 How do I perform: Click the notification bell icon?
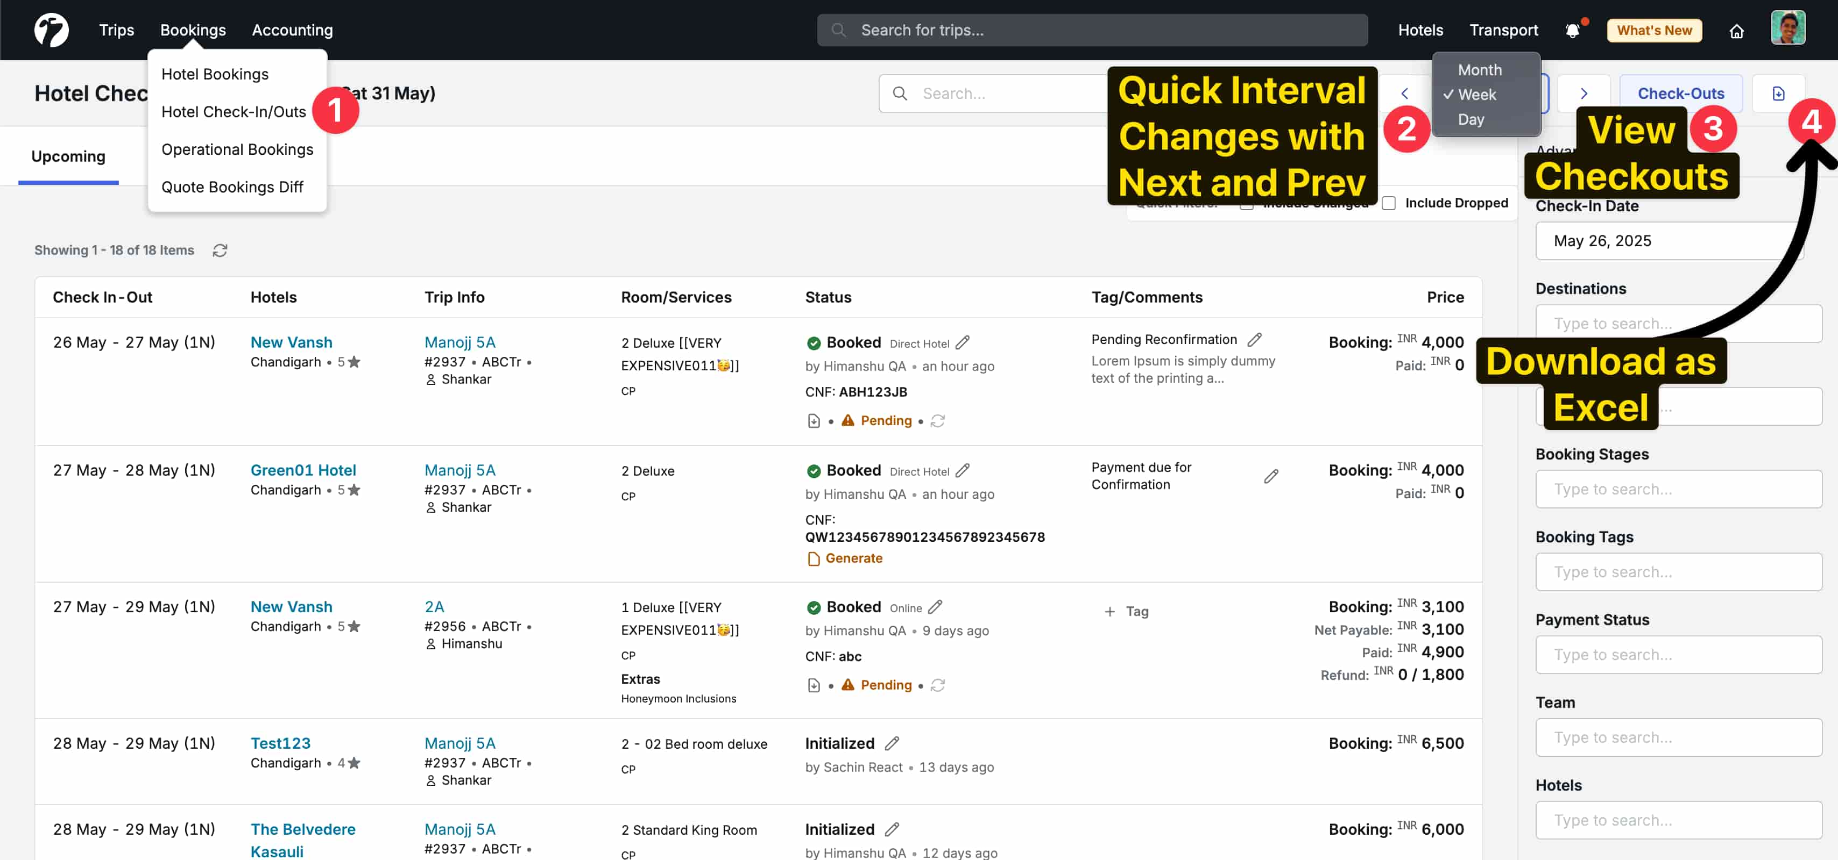1572,31
